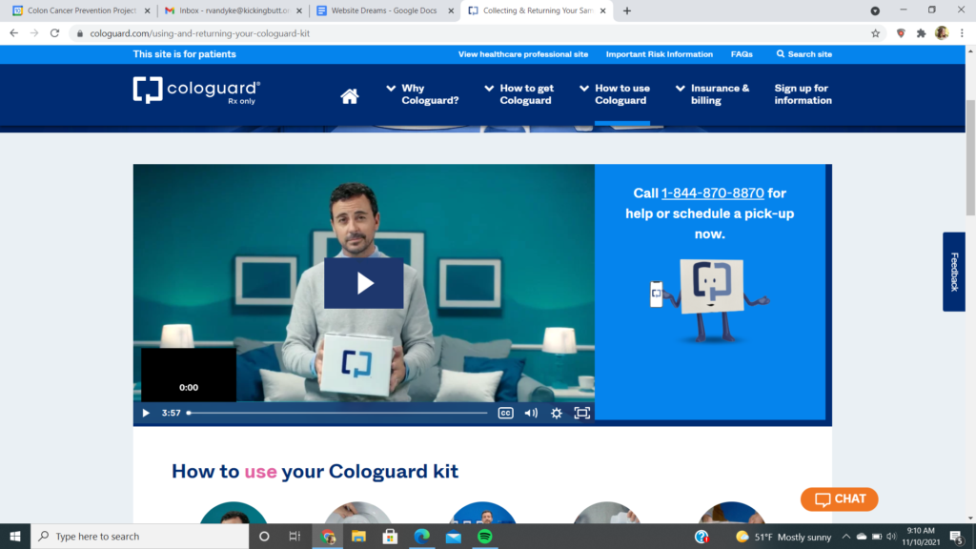Expand How to get Cologuard dropdown
This screenshot has height=549, width=976.
(x=519, y=94)
